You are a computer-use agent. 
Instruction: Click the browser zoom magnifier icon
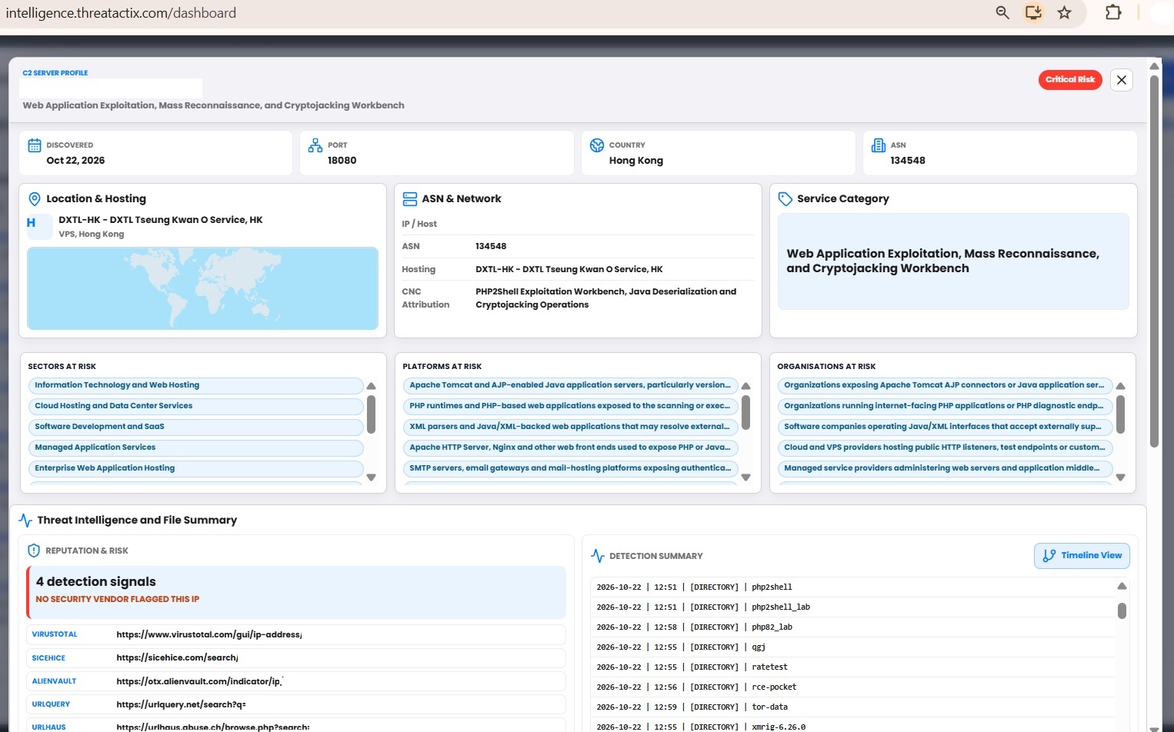click(x=1002, y=12)
